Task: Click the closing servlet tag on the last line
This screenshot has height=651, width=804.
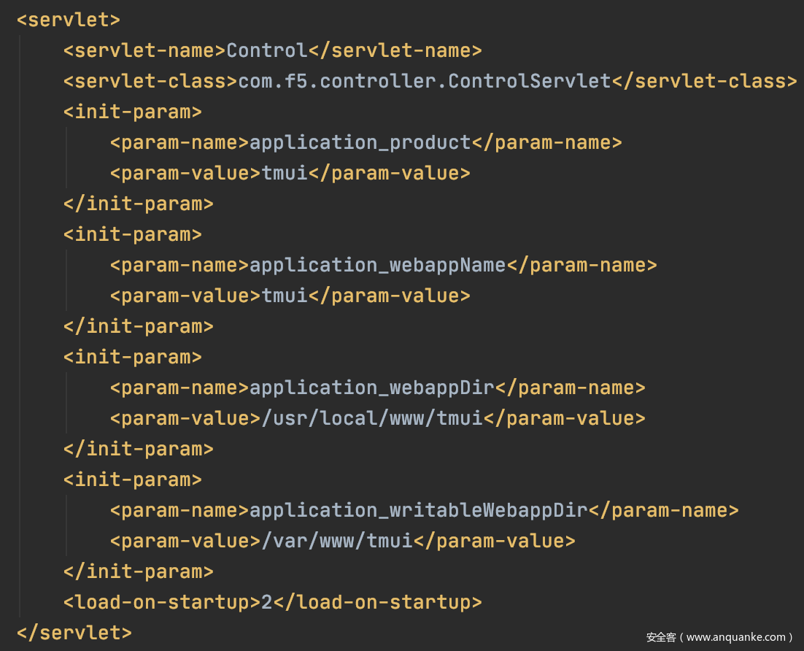Action: click(x=74, y=632)
